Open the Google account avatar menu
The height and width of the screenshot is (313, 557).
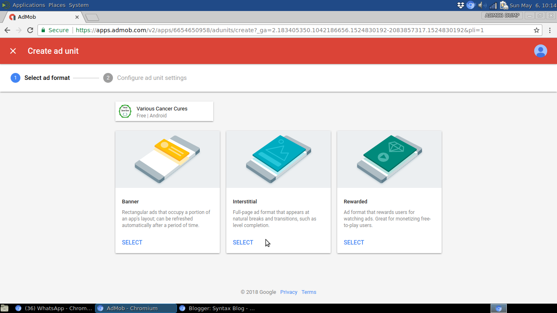pos(540,51)
